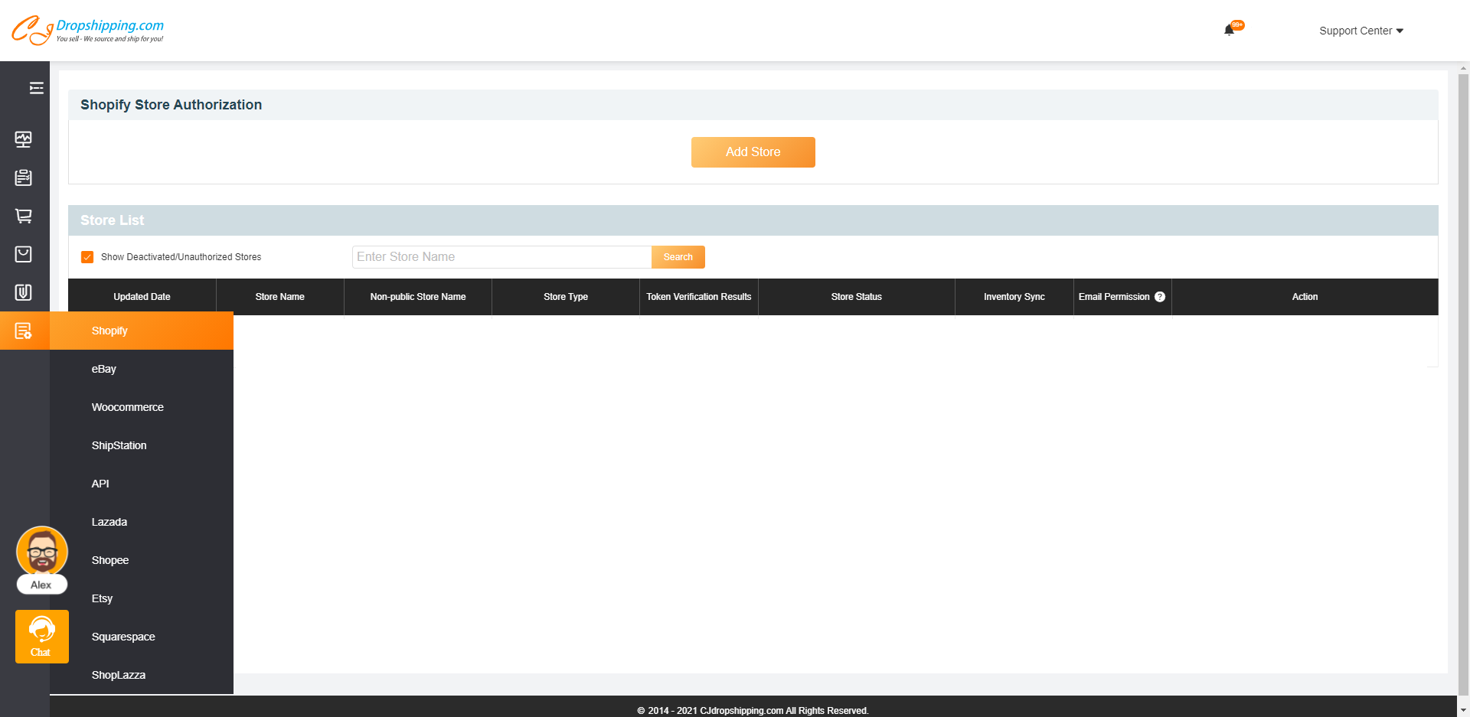The width and height of the screenshot is (1470, 717).
Task: Select Woocommerce from the store menu
Action: pyautogui.click(x=128, y=407)
